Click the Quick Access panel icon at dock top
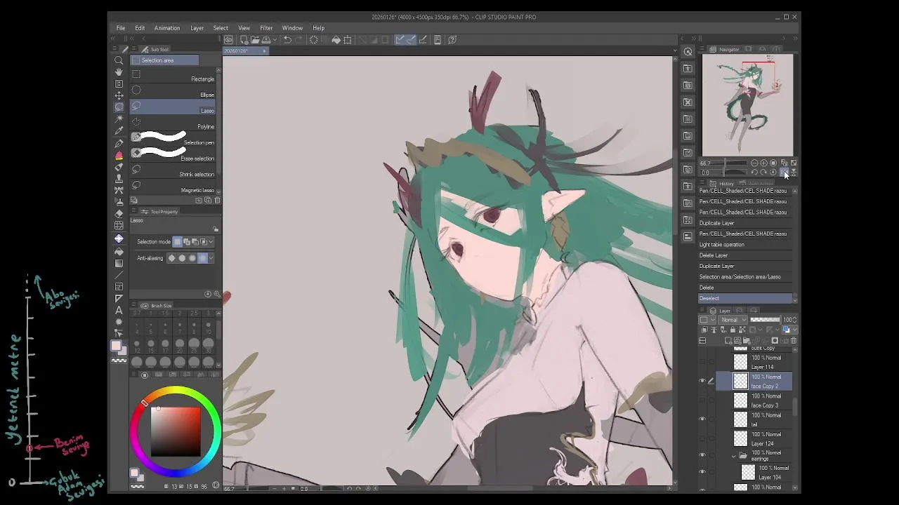Image resolution: width=899 pixels, height=505 pixels. [688, 51]
